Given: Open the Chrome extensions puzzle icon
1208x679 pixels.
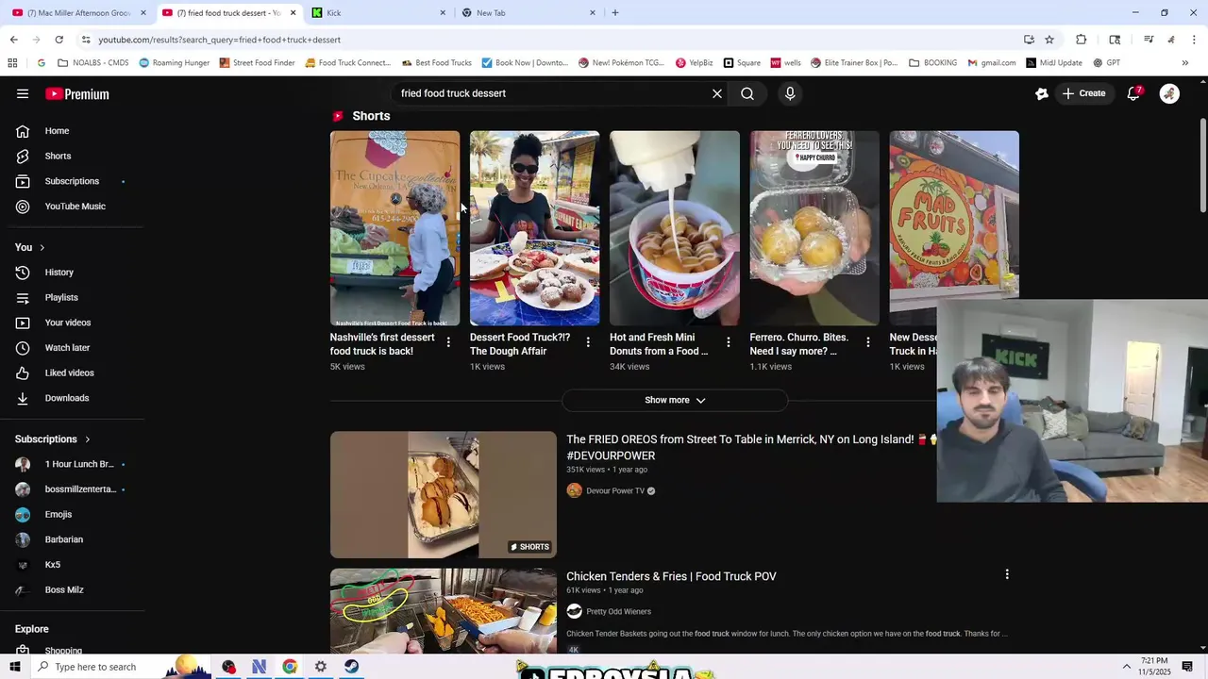Looking at the screenshot, I should pos(1082,40).
